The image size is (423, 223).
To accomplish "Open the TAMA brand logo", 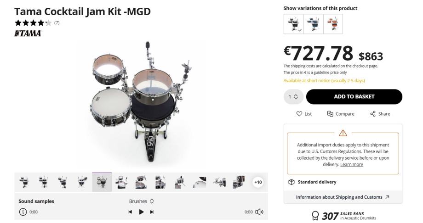I will [28, 33].
